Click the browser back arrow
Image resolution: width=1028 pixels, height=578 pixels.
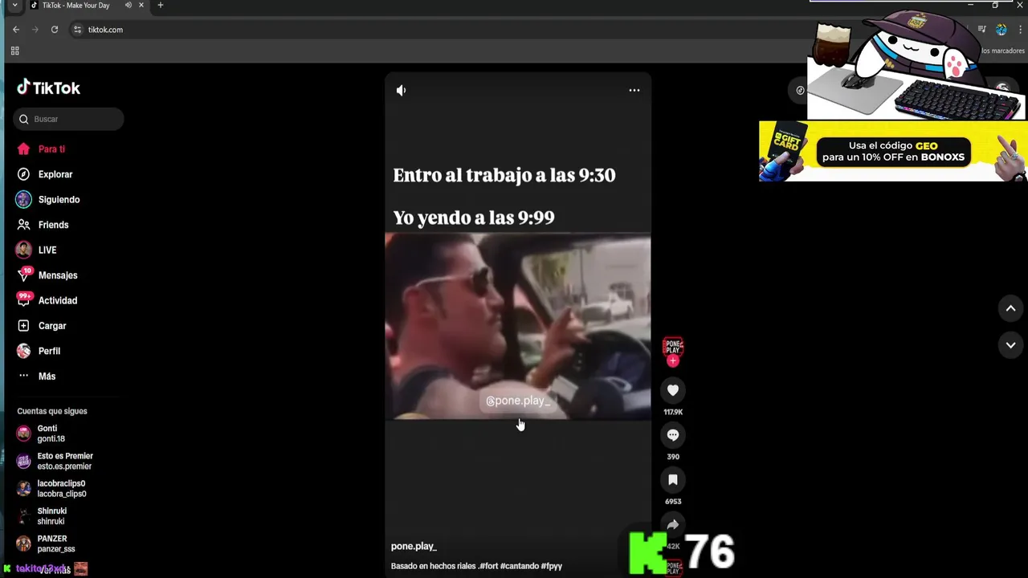[x=15, y=30]
